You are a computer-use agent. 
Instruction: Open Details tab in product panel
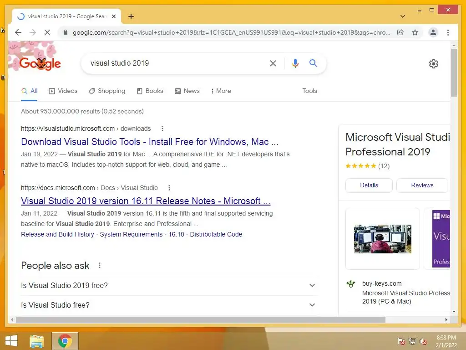[369, 185]
